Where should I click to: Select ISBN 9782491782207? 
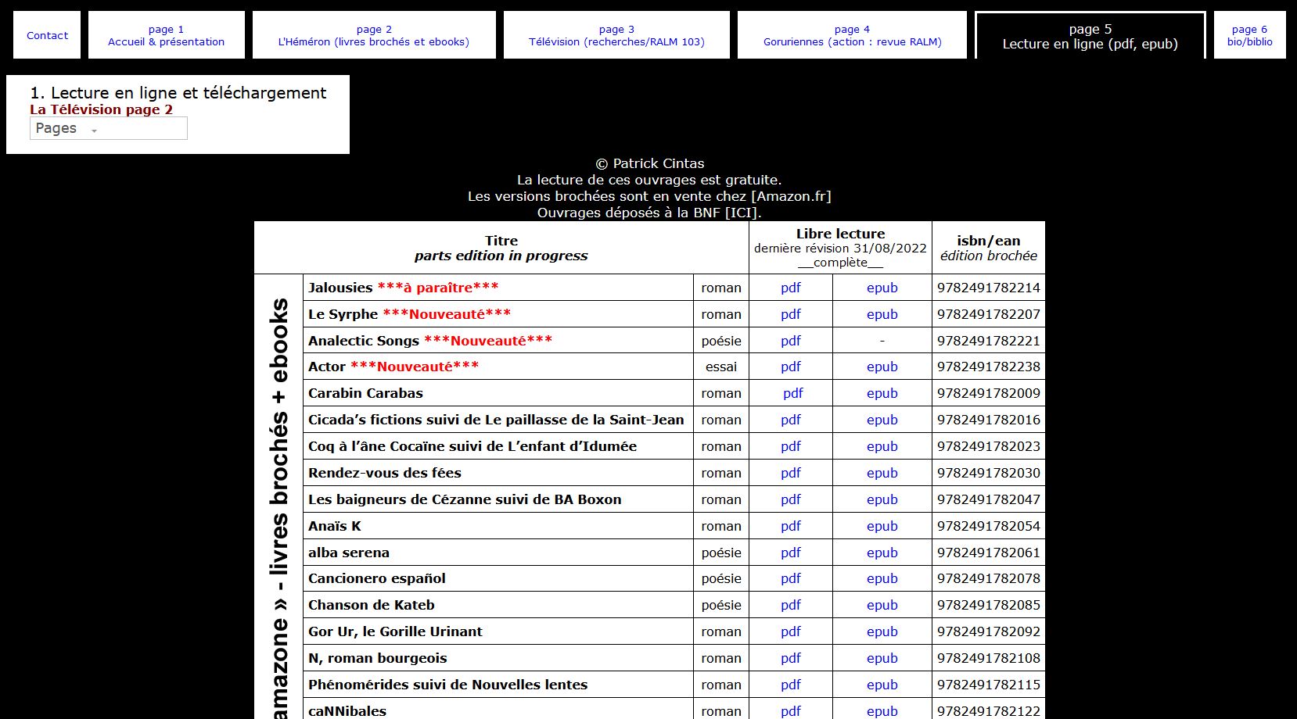pyautogui.click(x=989, y=314)
